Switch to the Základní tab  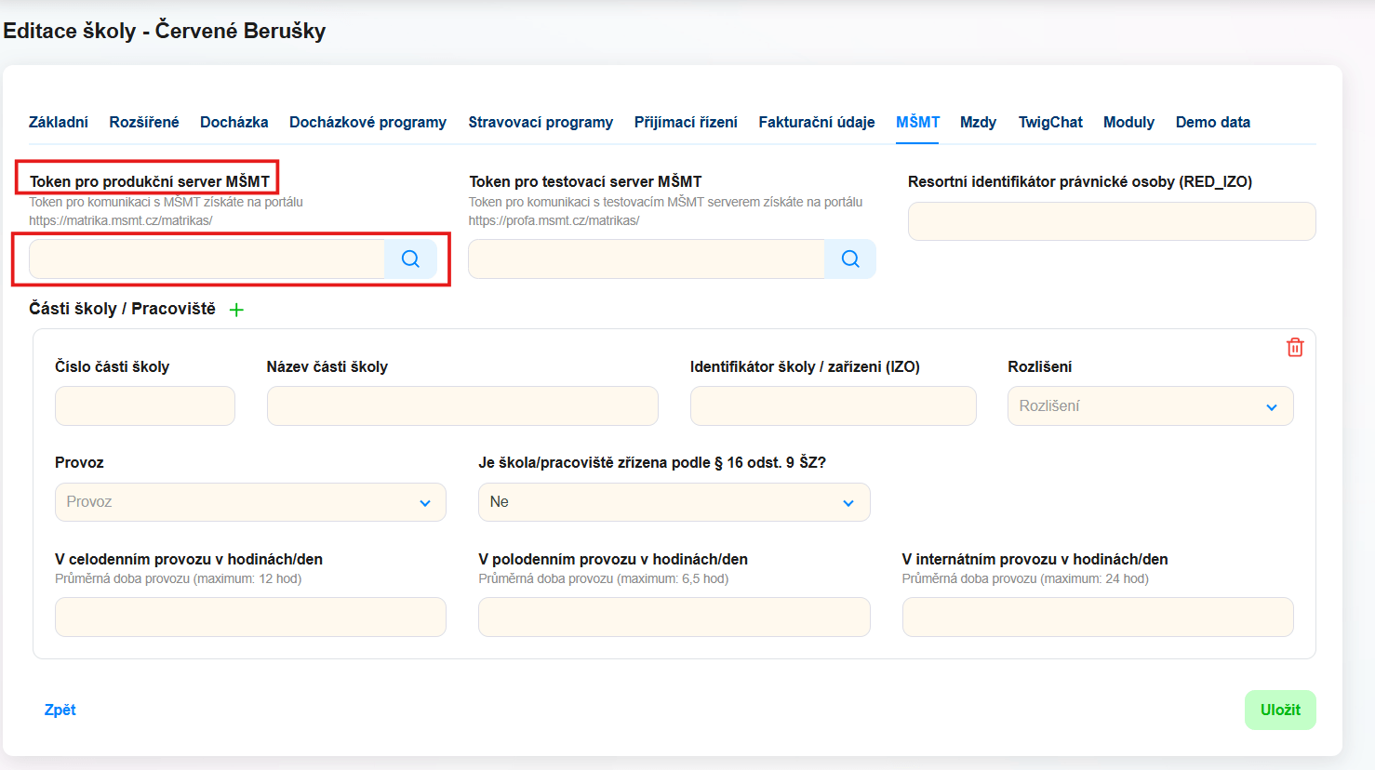click(x=59, y=122)
